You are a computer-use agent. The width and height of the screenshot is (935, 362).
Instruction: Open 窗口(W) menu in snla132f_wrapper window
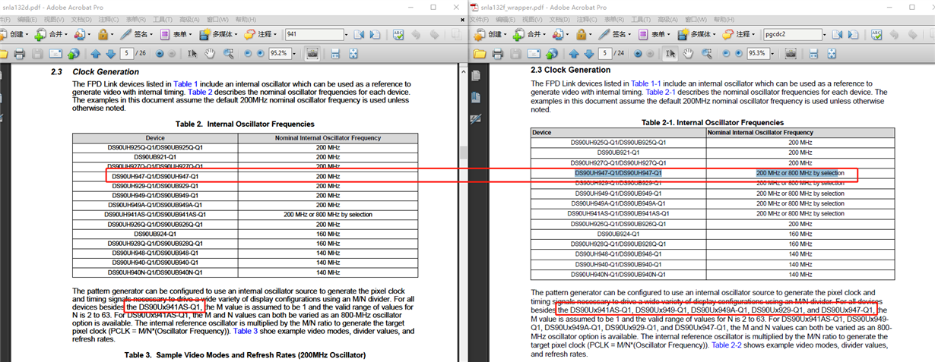point(695,19)
